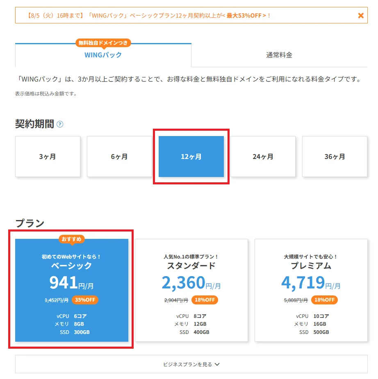378x379 pixels.
Task: Click the 941円/月 price
Action: (72, 282)
